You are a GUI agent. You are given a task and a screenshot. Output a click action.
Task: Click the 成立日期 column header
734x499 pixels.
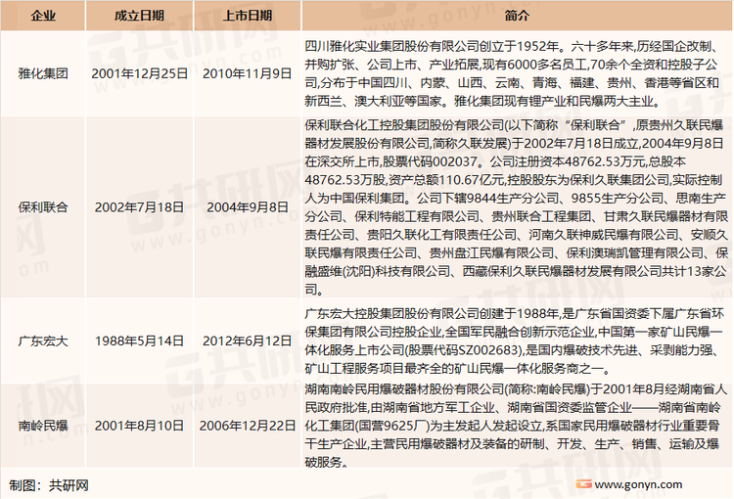coord(140,16)
